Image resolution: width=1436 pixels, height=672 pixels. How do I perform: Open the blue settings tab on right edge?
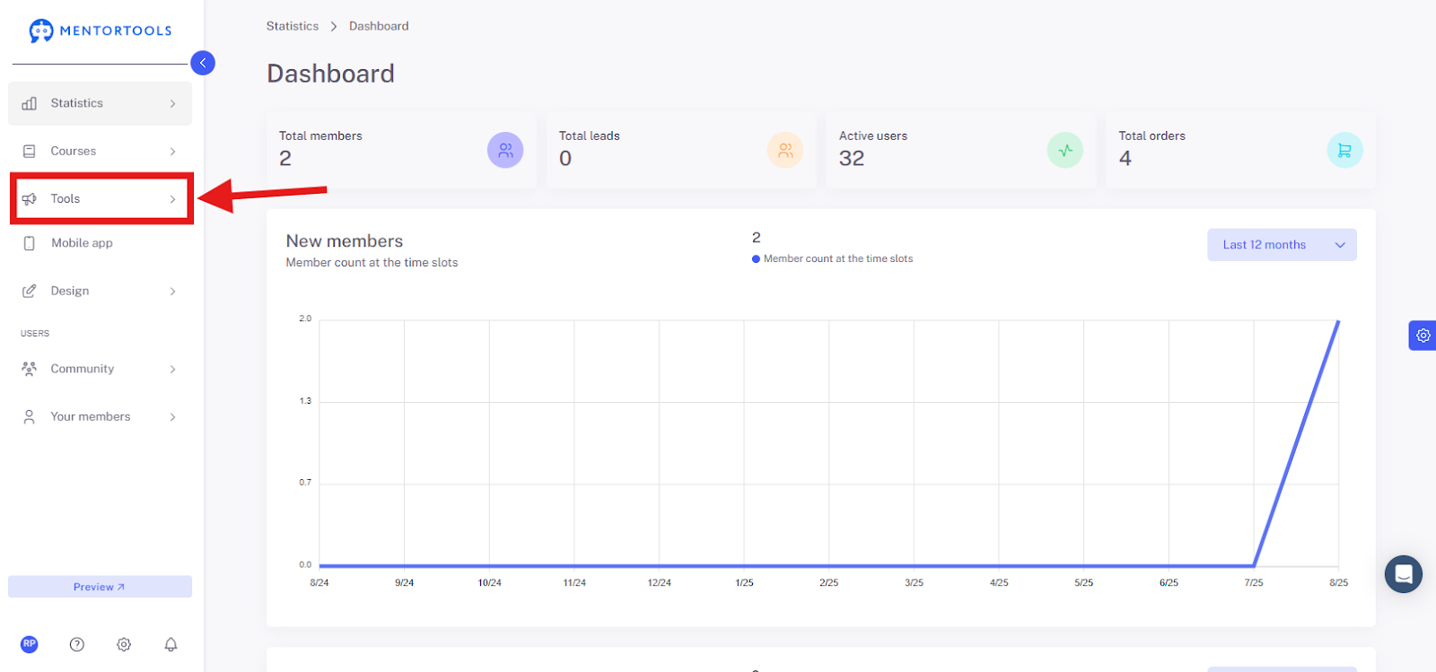point(1423,336)
